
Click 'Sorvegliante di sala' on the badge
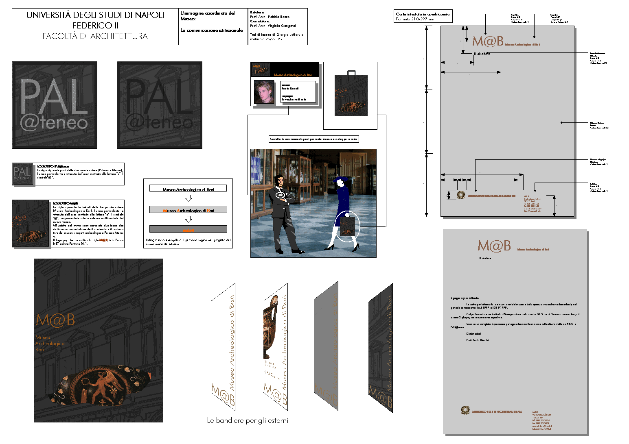pyautogui.click(x=294, y=99)
